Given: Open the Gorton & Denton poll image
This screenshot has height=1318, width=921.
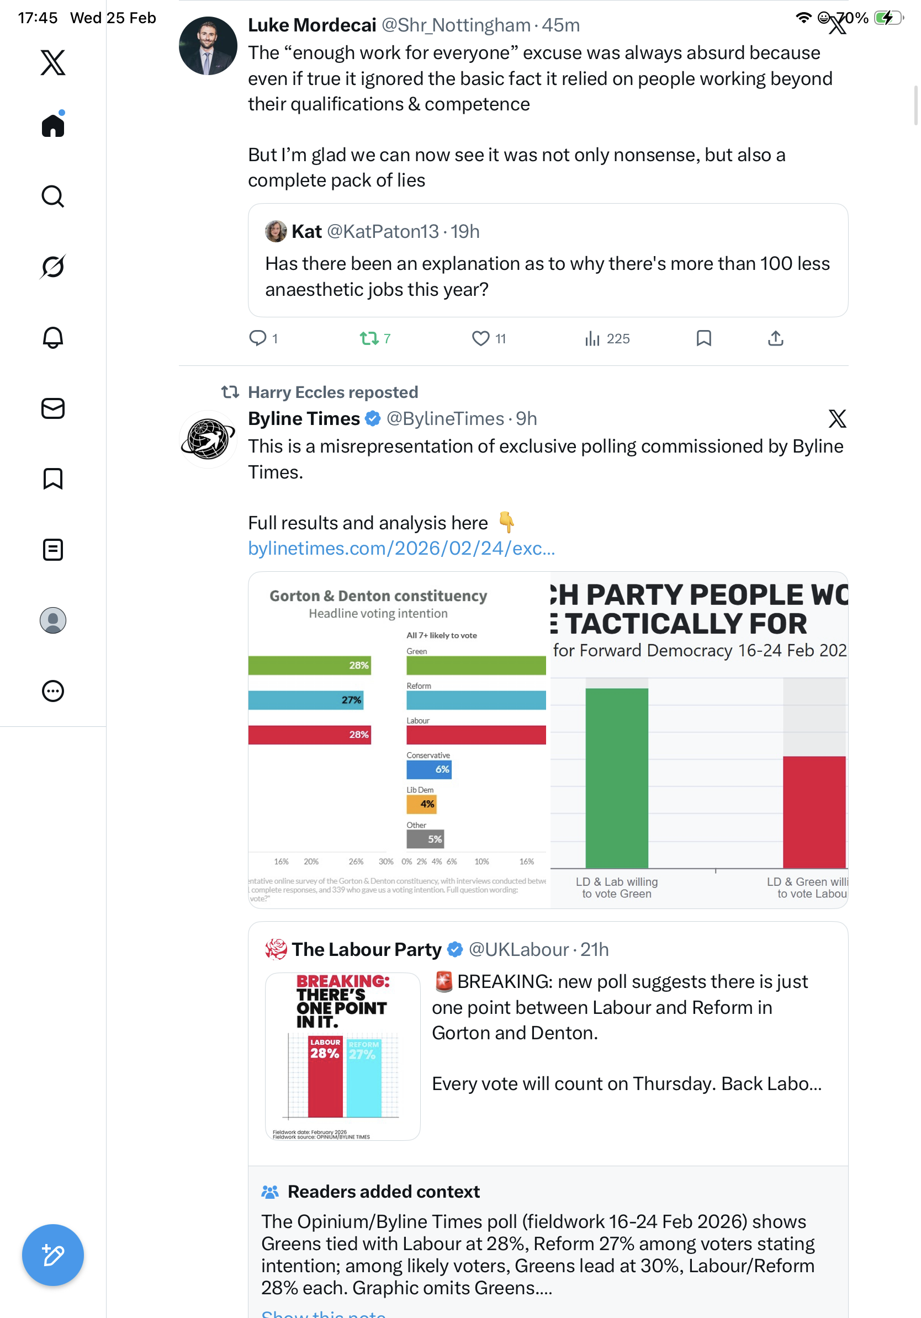Looking at the screenshot, I should pyautogui.click(x=399, y=740).
